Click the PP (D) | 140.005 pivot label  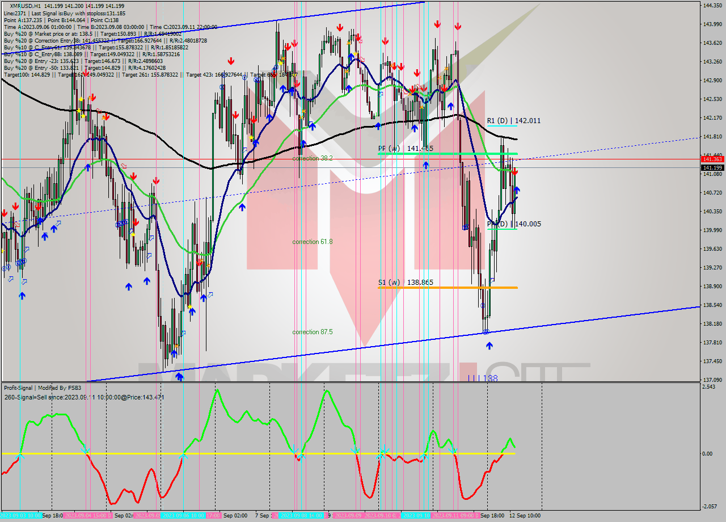point(514,224)
